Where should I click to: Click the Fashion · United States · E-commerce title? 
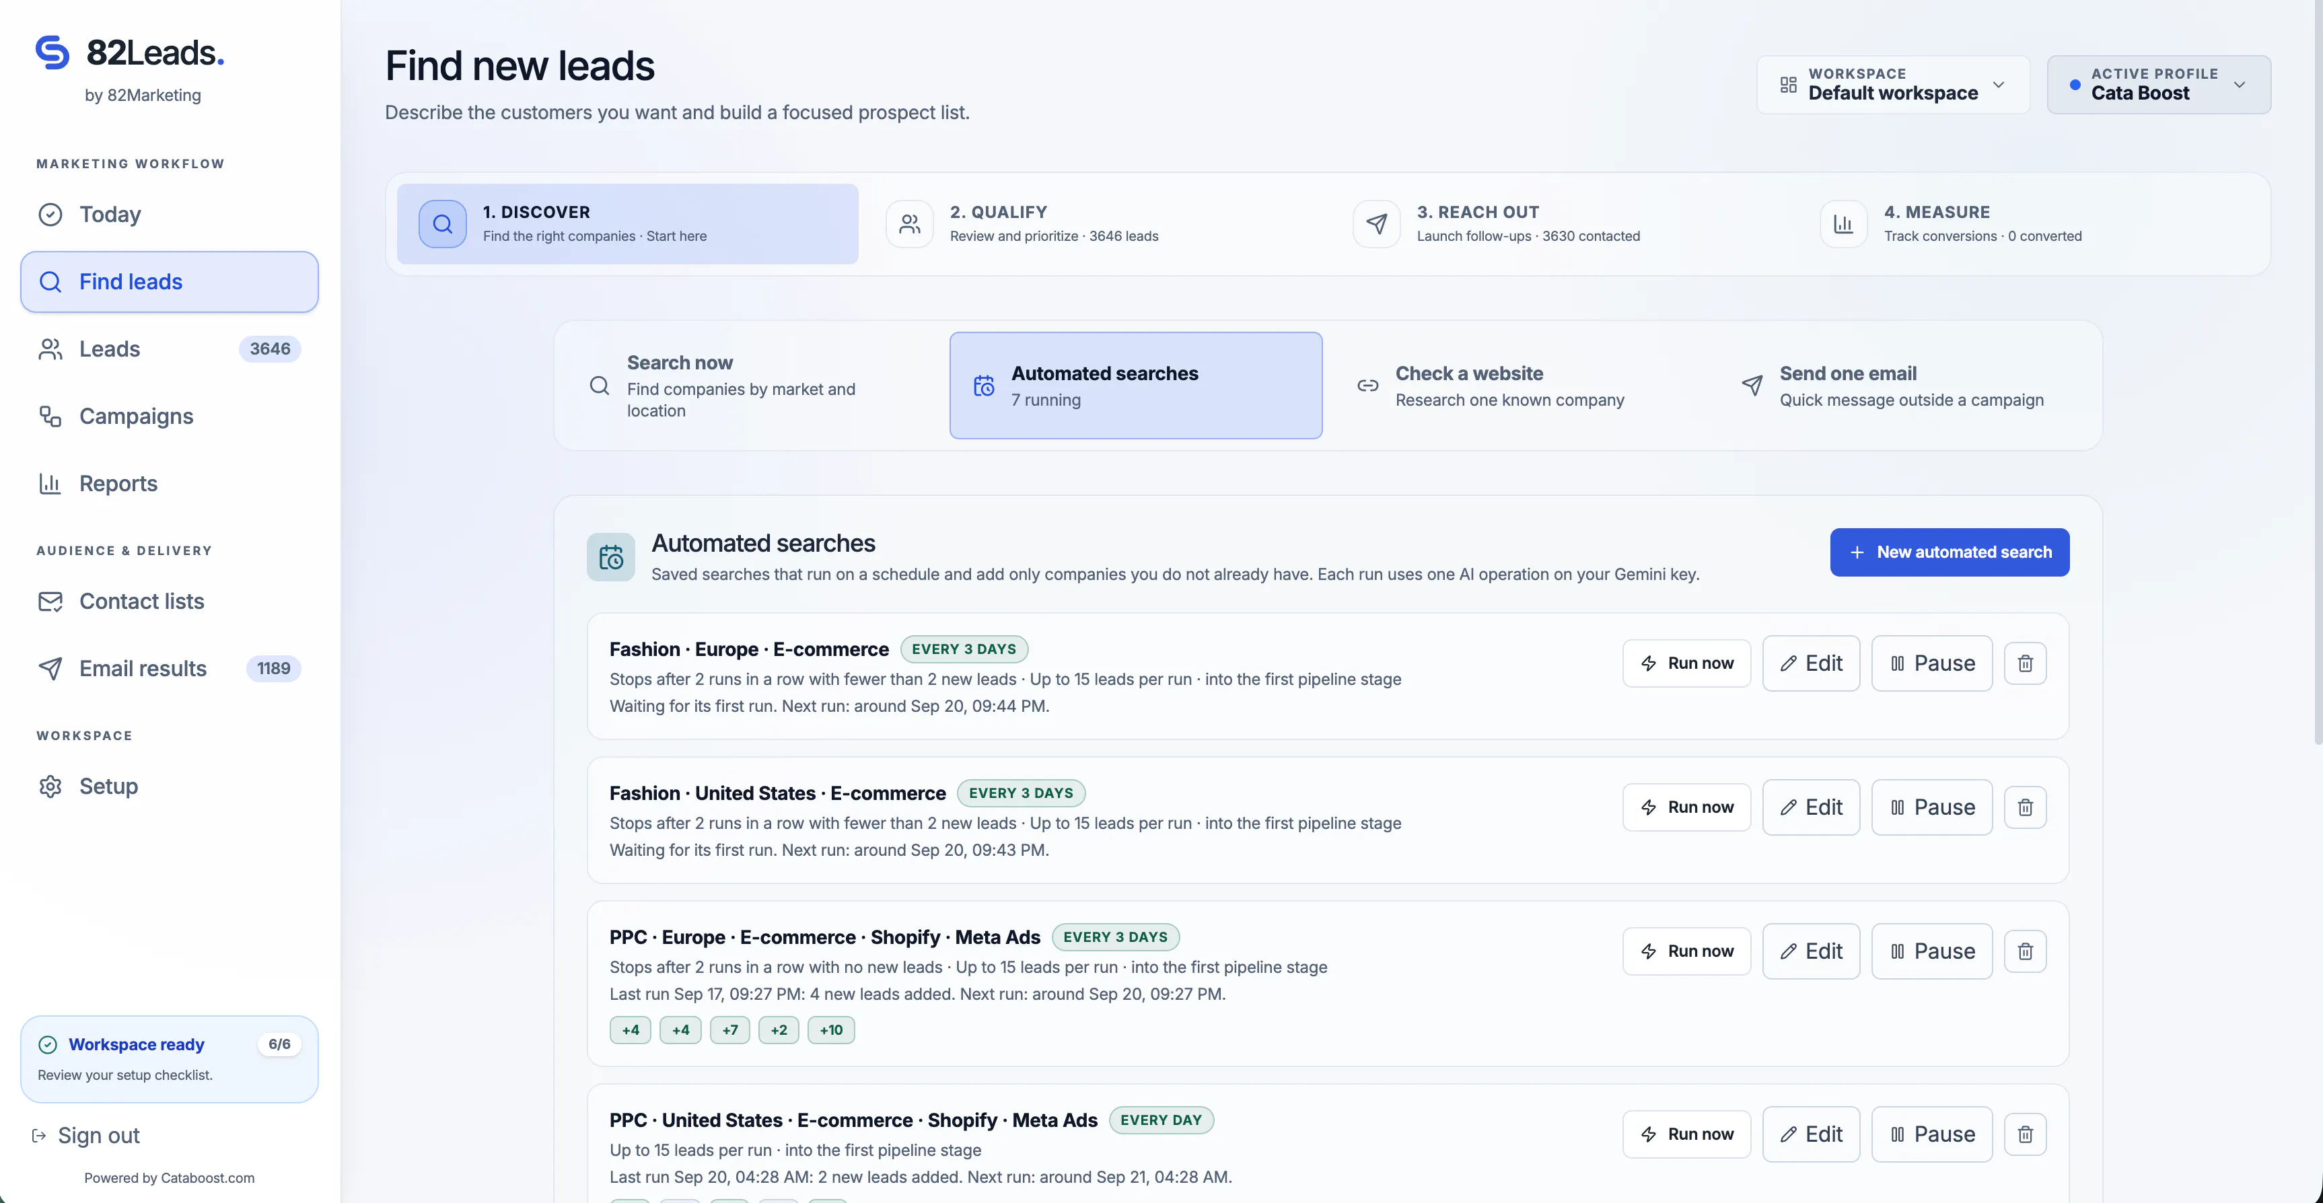click(x=777, y=793)
